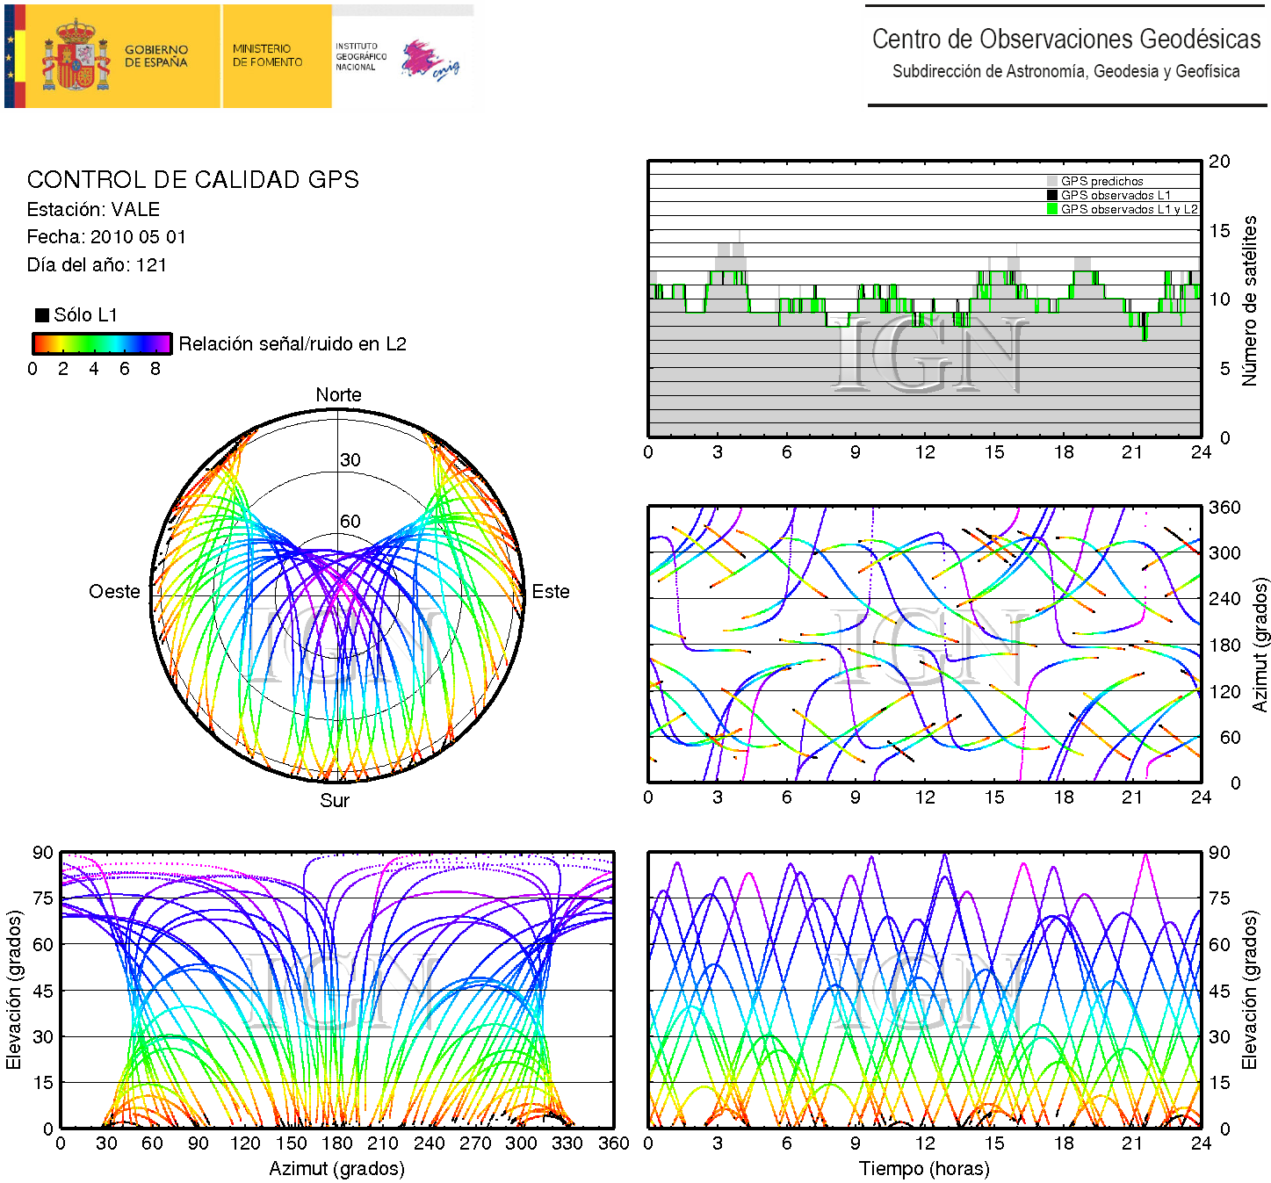Image resolution: width=1271 pixels, height=1183 pixels.
Task: Click the Ministerio de Fomento banner
Action: click(268, 56)
